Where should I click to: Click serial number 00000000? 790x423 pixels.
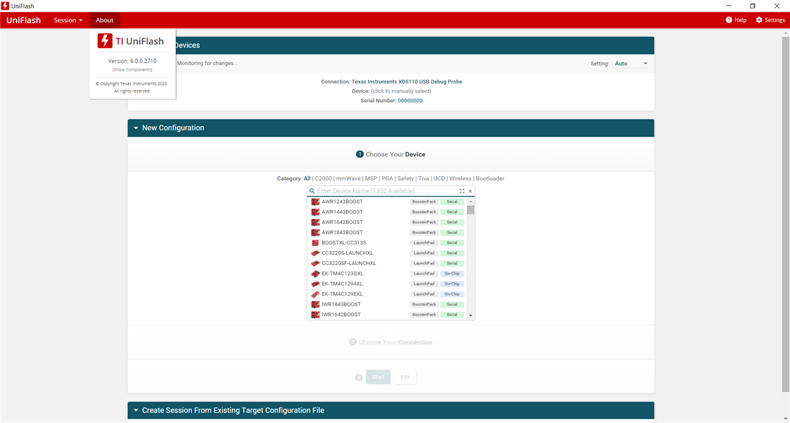410,101
